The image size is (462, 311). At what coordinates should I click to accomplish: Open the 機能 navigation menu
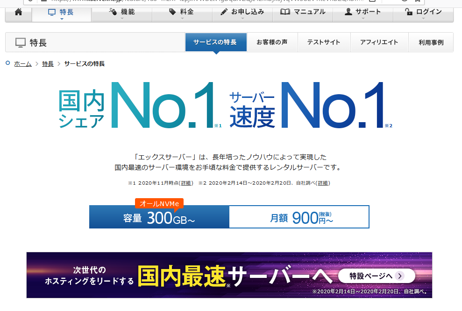(x=122, y=14)
